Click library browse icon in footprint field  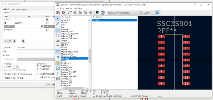pyautogui.click(x=42, y=26)
